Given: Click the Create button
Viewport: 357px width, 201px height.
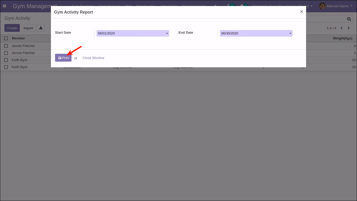Looking at the screenshot, I should coord(12,28).
